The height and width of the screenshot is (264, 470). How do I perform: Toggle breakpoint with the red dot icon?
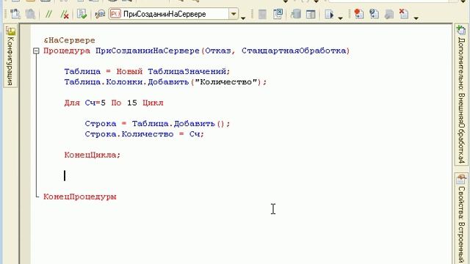click(358, 14)
